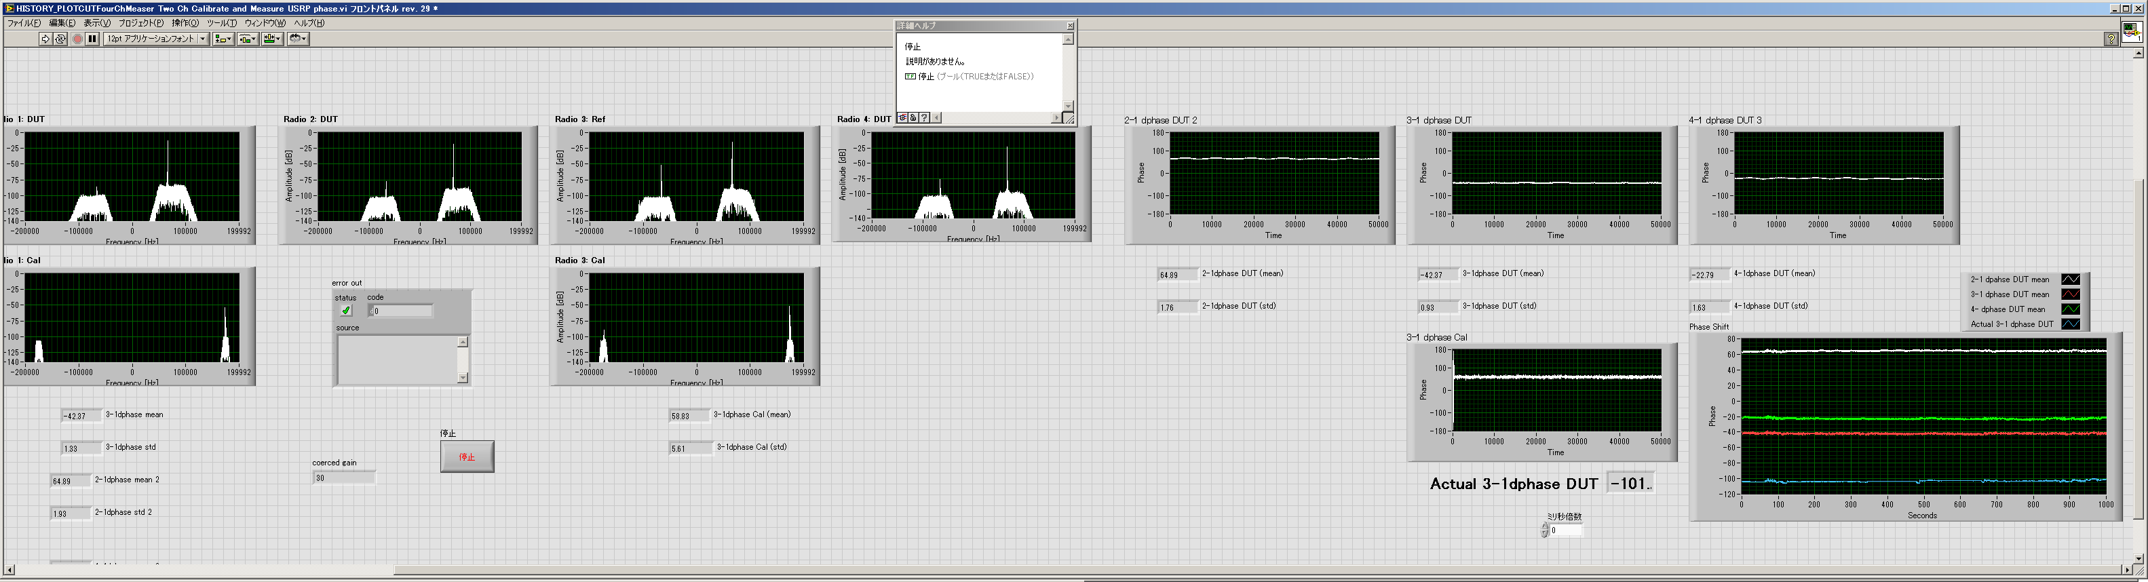Click the Radio 3: Cal spectrum graph

tap(697, 317)
